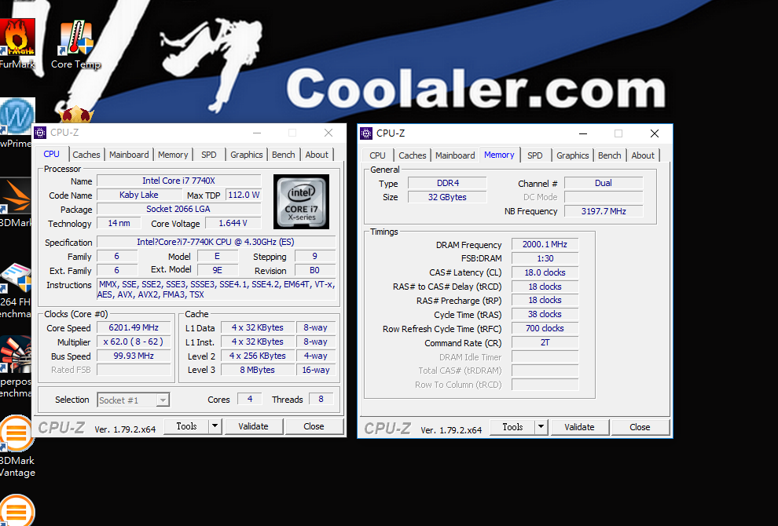The width and height of the screenshot is (778, 526).
Task: Open the Selection 'Socket #1' dropdown
Action: pyautogui.click(x=133, y=400)
